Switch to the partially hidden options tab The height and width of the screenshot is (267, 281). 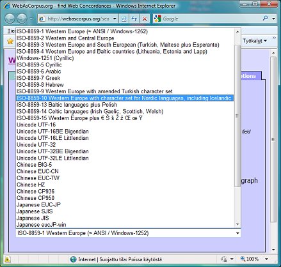(x=251, y=76)
